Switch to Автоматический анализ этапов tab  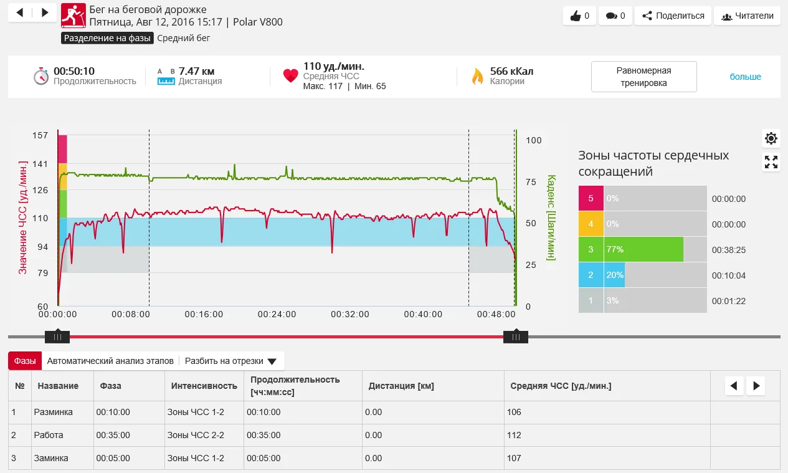point(110,361)
